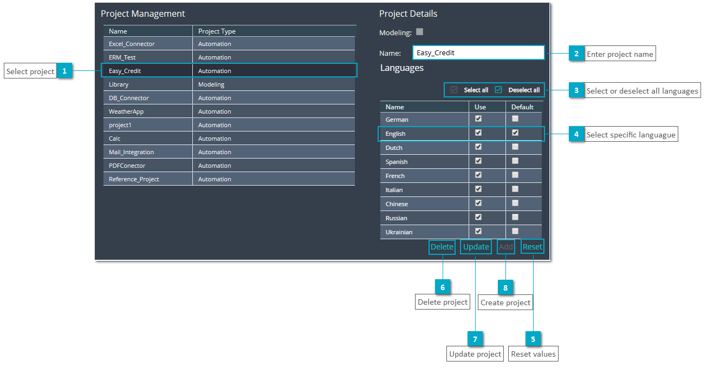Set Italian as default language
Viewport: 707px width, 368px height.
pyautogui.click(x=515, y=189)
